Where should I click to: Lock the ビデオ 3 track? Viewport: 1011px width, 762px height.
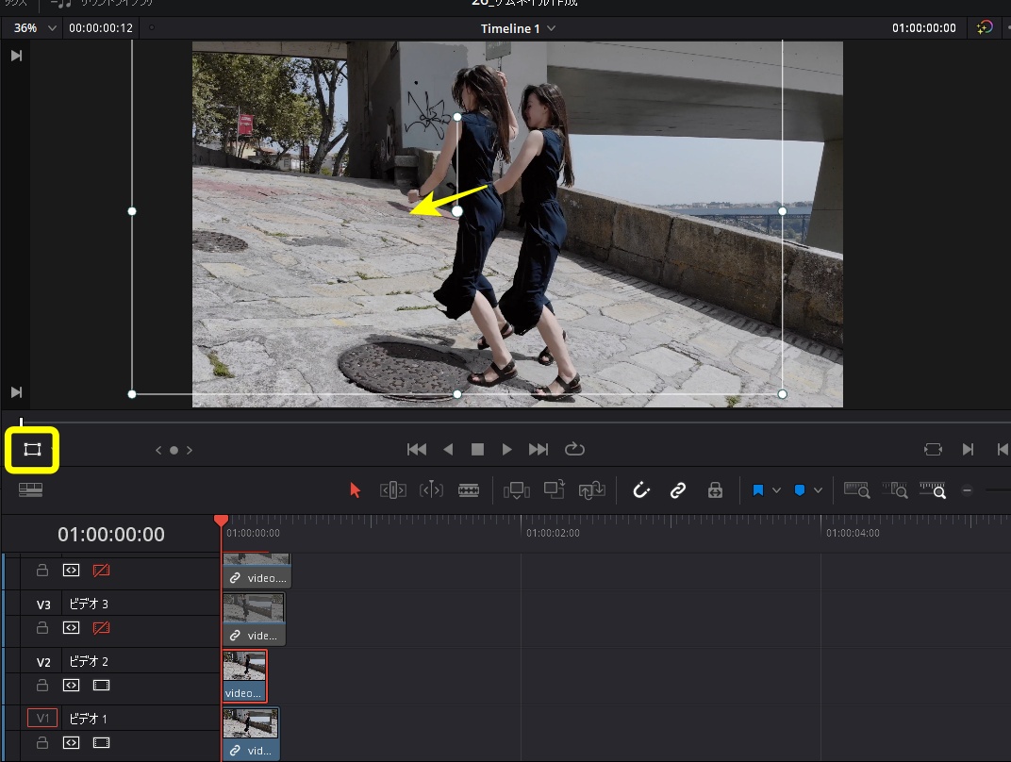[x=41, y=627]
